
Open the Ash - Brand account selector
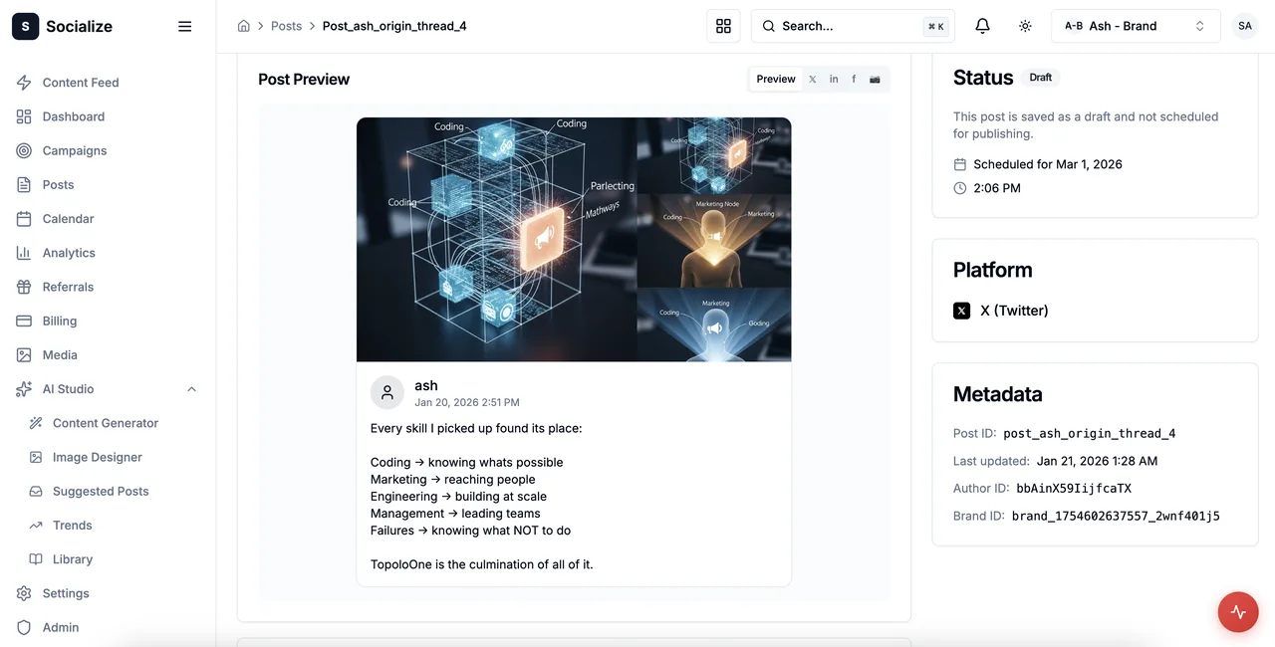click(1136, 25)
